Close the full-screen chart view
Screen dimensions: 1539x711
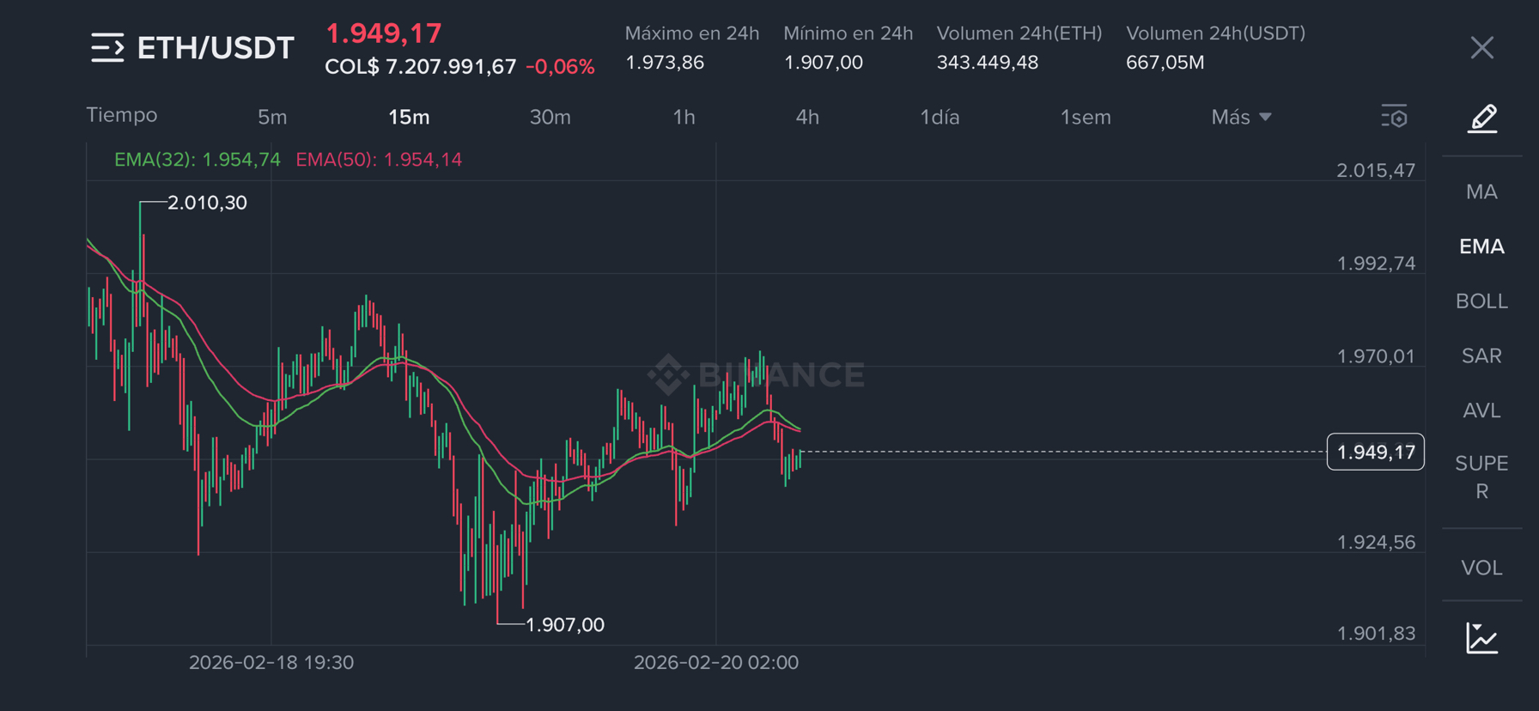point(1482,48)
